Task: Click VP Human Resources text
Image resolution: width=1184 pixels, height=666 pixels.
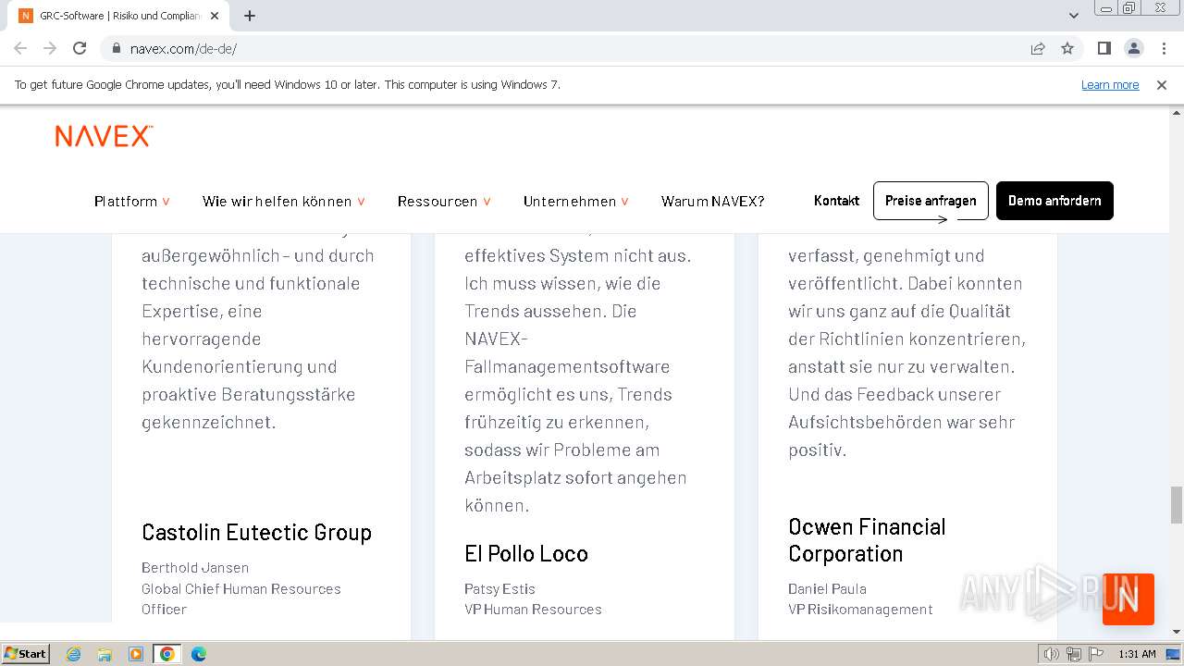Action: (533, 610)
